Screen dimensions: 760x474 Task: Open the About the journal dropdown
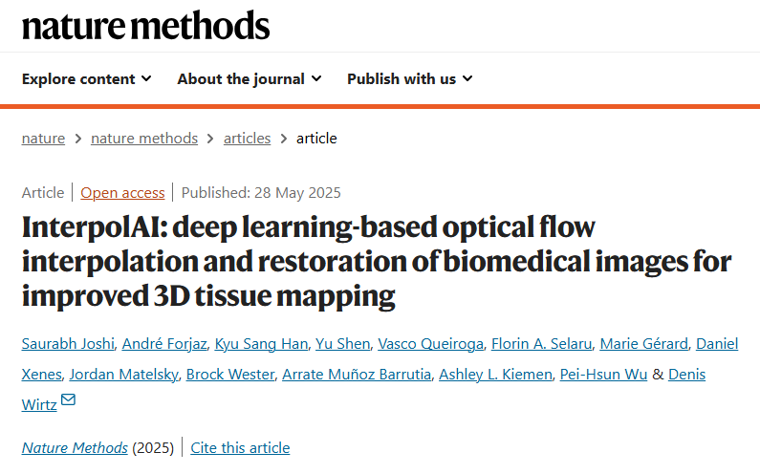pos(250,78)
